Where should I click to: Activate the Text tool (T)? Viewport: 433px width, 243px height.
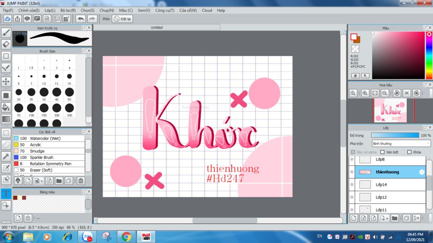[x=6, y=193]
